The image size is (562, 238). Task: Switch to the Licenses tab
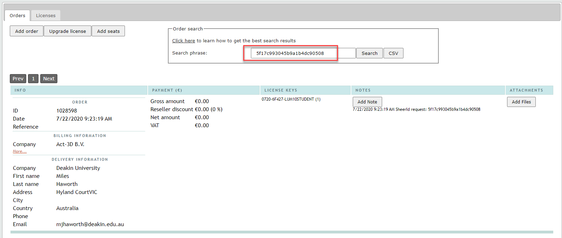click(45, 15)
